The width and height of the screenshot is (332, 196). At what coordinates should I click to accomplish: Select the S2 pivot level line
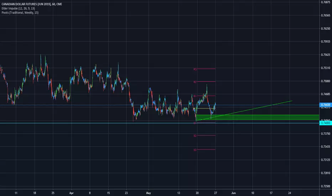click(x=206, y=135)
